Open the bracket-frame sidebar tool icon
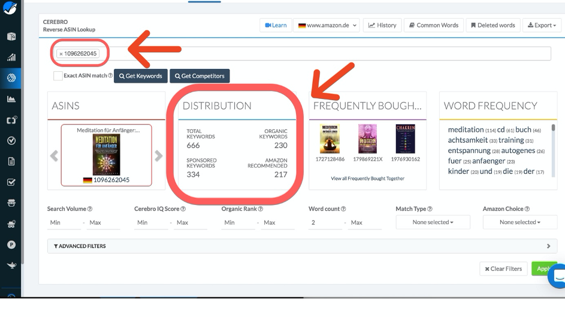Screen dimensions: 565x317 [x=11, y=120]
